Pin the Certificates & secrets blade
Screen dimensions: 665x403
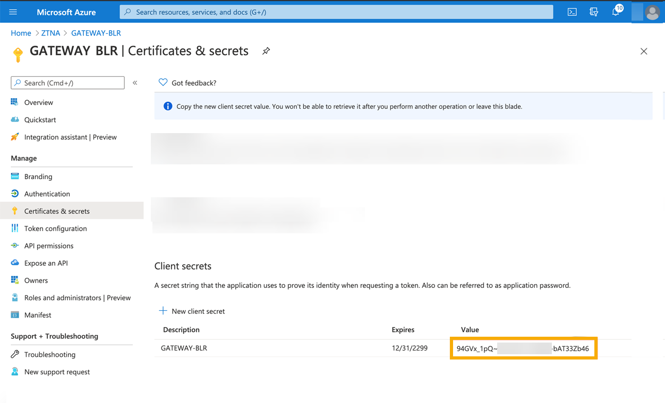pyautogui.click(x=266, y=51)
